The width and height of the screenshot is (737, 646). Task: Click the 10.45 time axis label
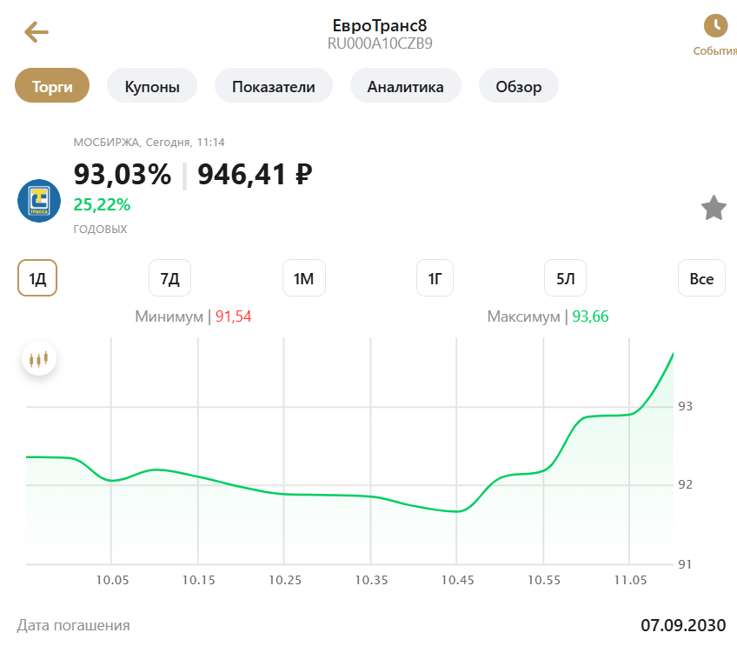457,580
